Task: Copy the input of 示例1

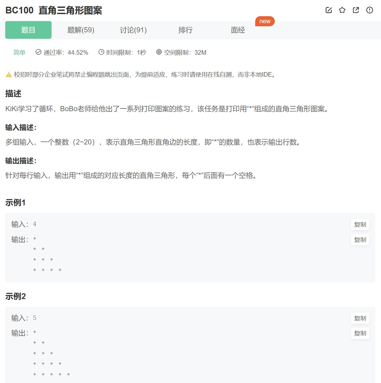Action: [360, 224]
